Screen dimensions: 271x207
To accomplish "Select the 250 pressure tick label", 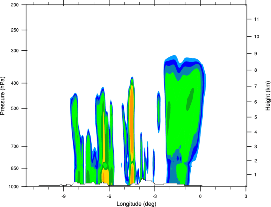I will coord(15,30).
